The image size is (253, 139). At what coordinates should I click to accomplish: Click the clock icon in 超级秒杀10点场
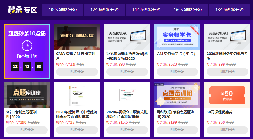pyautogui.click(x=27, y=45)
